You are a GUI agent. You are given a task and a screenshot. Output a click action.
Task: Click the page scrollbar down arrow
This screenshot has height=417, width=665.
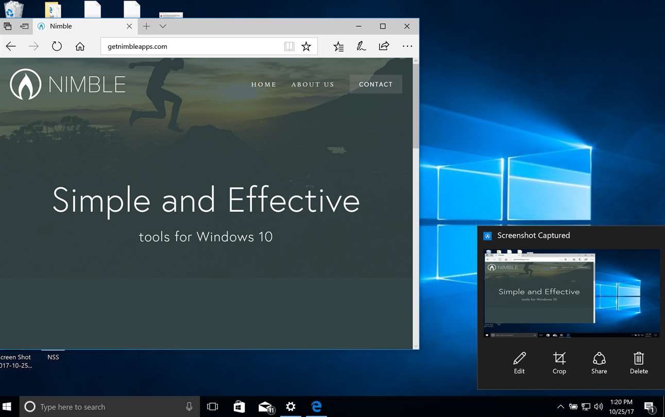point(416,346)
